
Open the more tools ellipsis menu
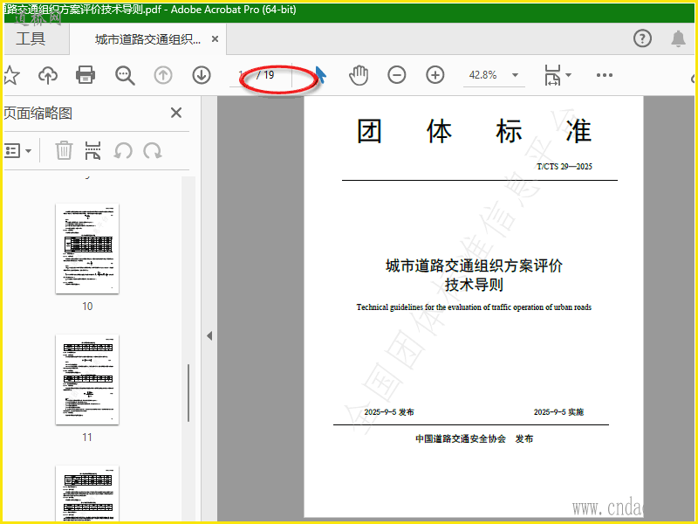click(605, 75)
